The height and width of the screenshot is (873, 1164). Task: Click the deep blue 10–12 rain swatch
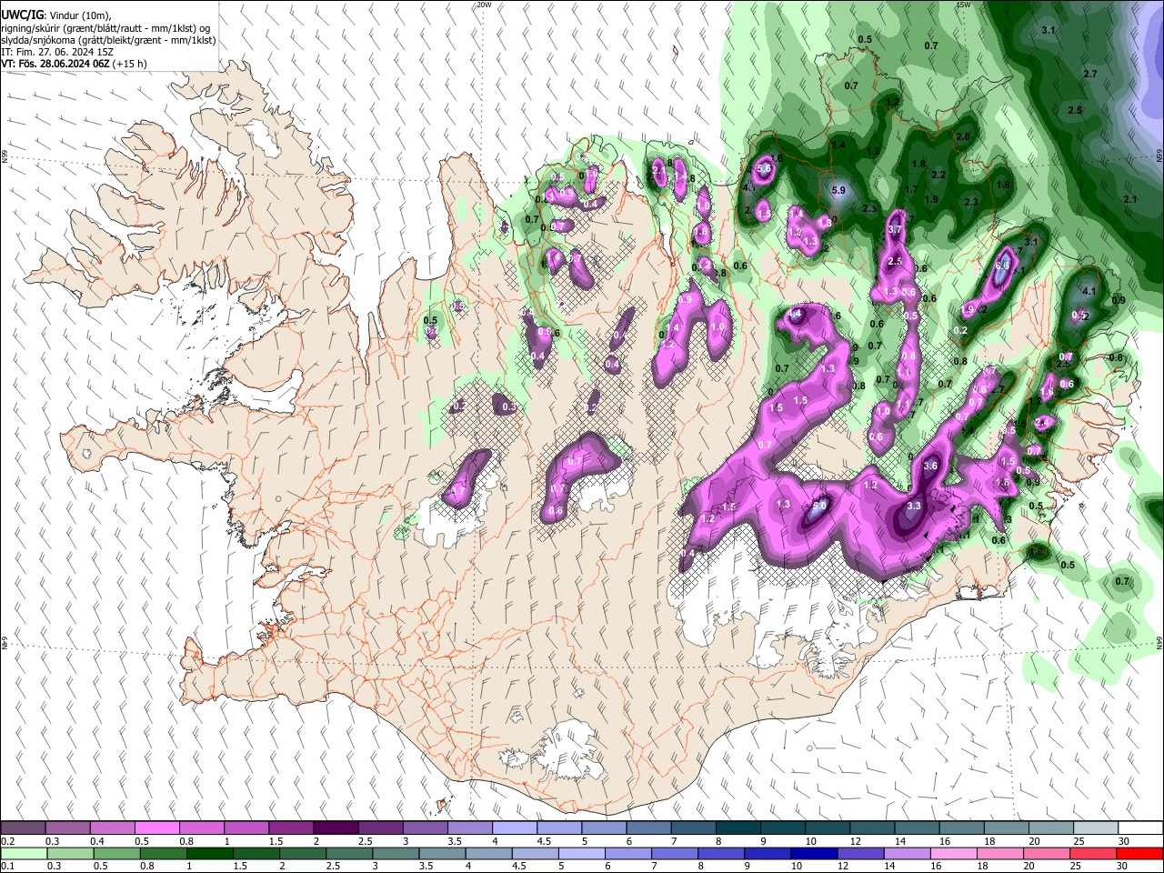click(x=814, y=853)
